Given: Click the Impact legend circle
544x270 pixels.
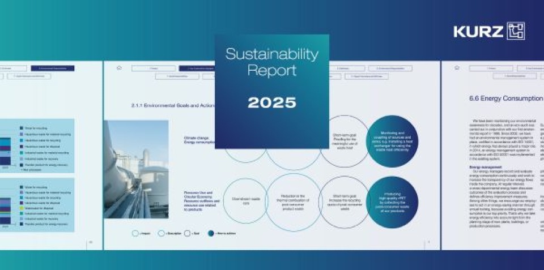Looking at the screenshot, I should point(135,233).
